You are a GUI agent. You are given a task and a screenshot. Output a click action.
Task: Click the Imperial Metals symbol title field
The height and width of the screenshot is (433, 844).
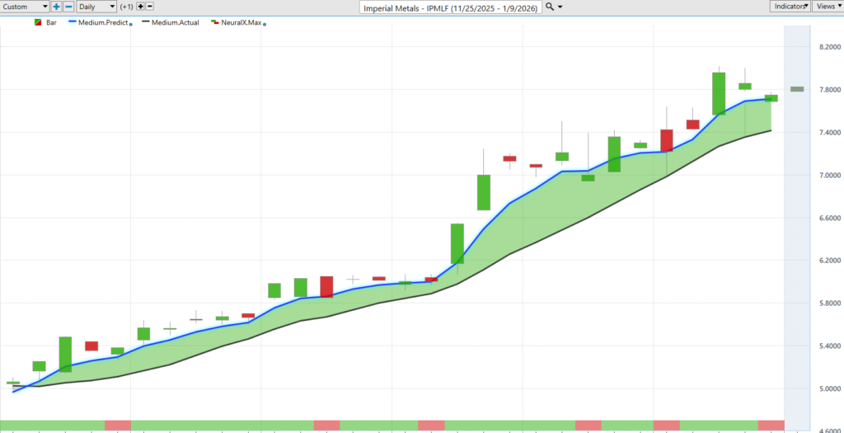tap(451, 7)
